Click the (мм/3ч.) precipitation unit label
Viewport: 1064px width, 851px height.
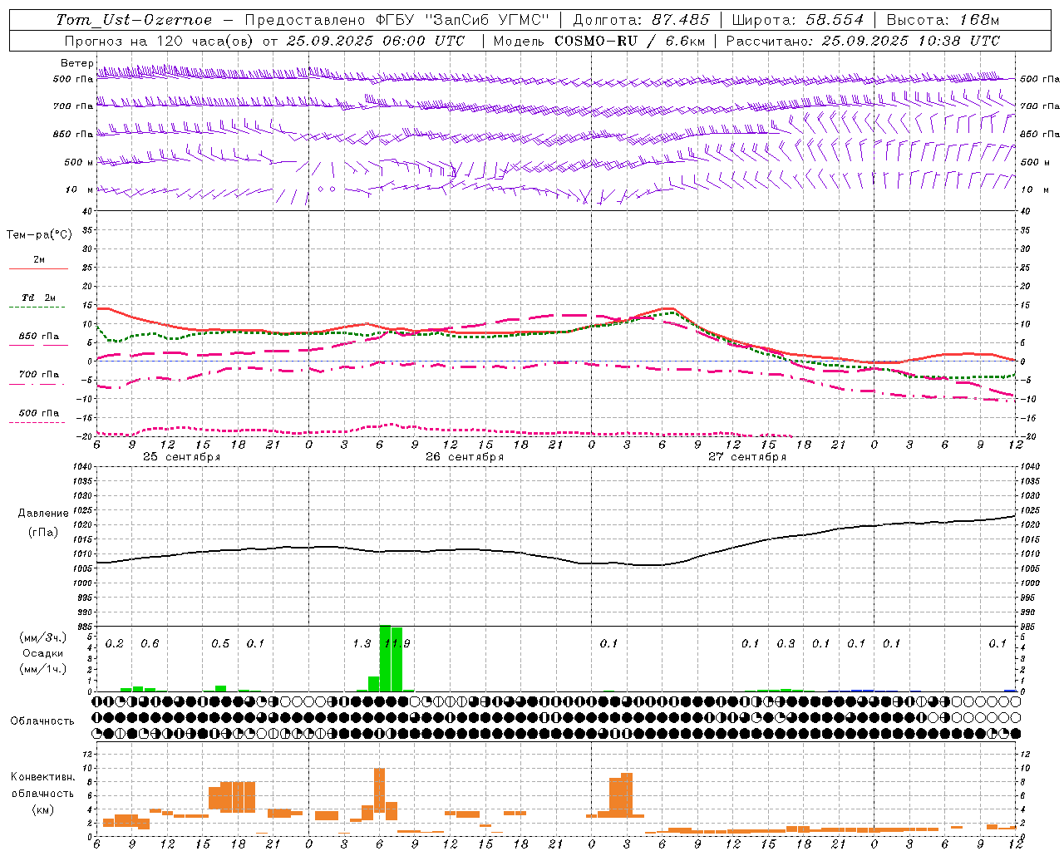click(x=43, y=637)
